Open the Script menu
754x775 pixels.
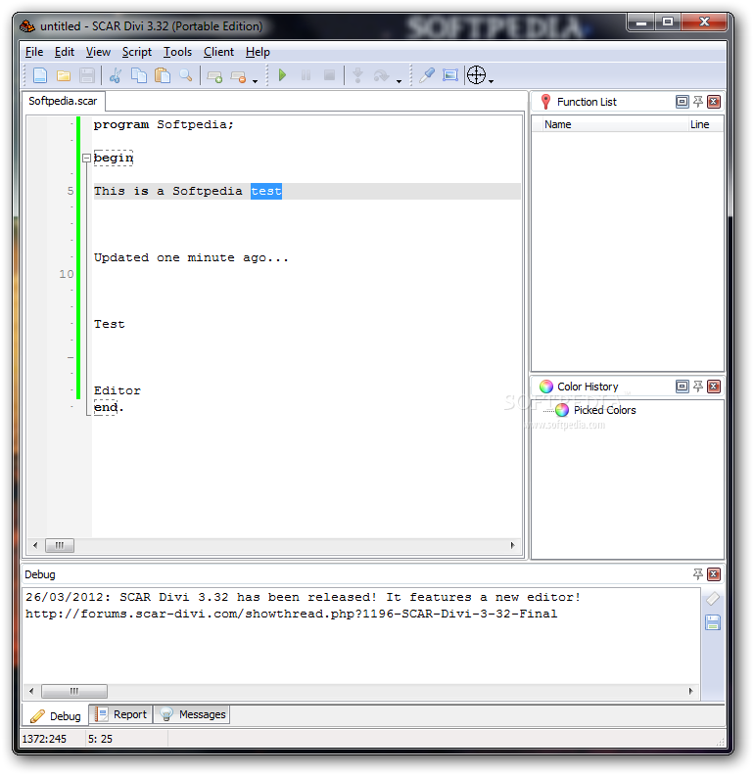136,52
